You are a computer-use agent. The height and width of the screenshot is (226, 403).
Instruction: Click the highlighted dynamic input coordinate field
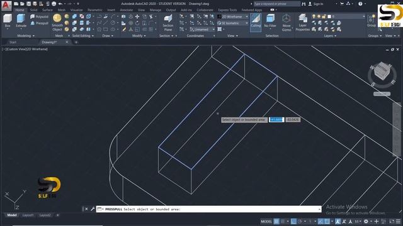pyautogui.click(x=276, y=120)
